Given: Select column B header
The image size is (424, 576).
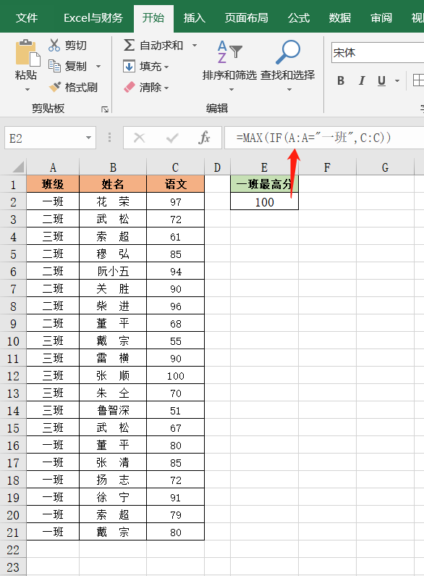Looking at the screenshot, I should 113,167.
